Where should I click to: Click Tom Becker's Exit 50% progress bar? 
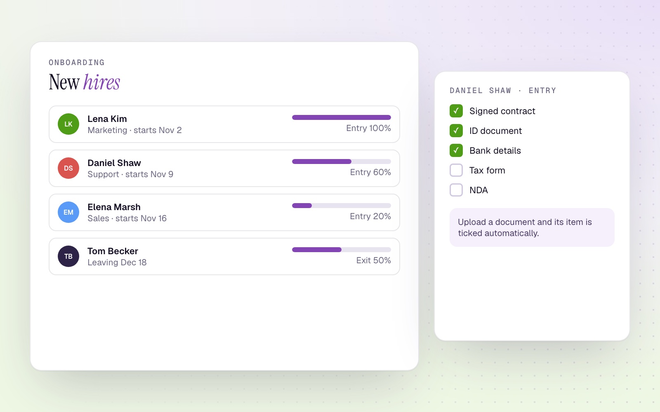tap(342, 250)
